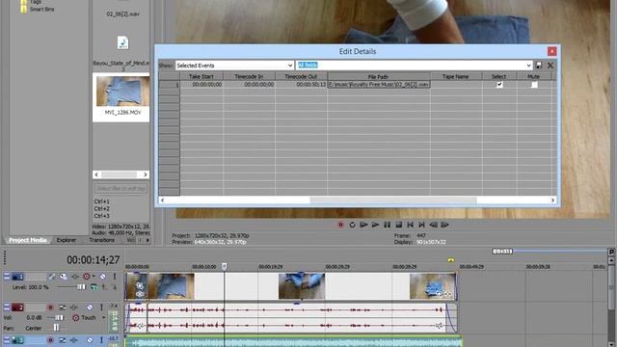Arm audio track 3 for record
Viewport: 617px width, 347px height.
[50, 340]
